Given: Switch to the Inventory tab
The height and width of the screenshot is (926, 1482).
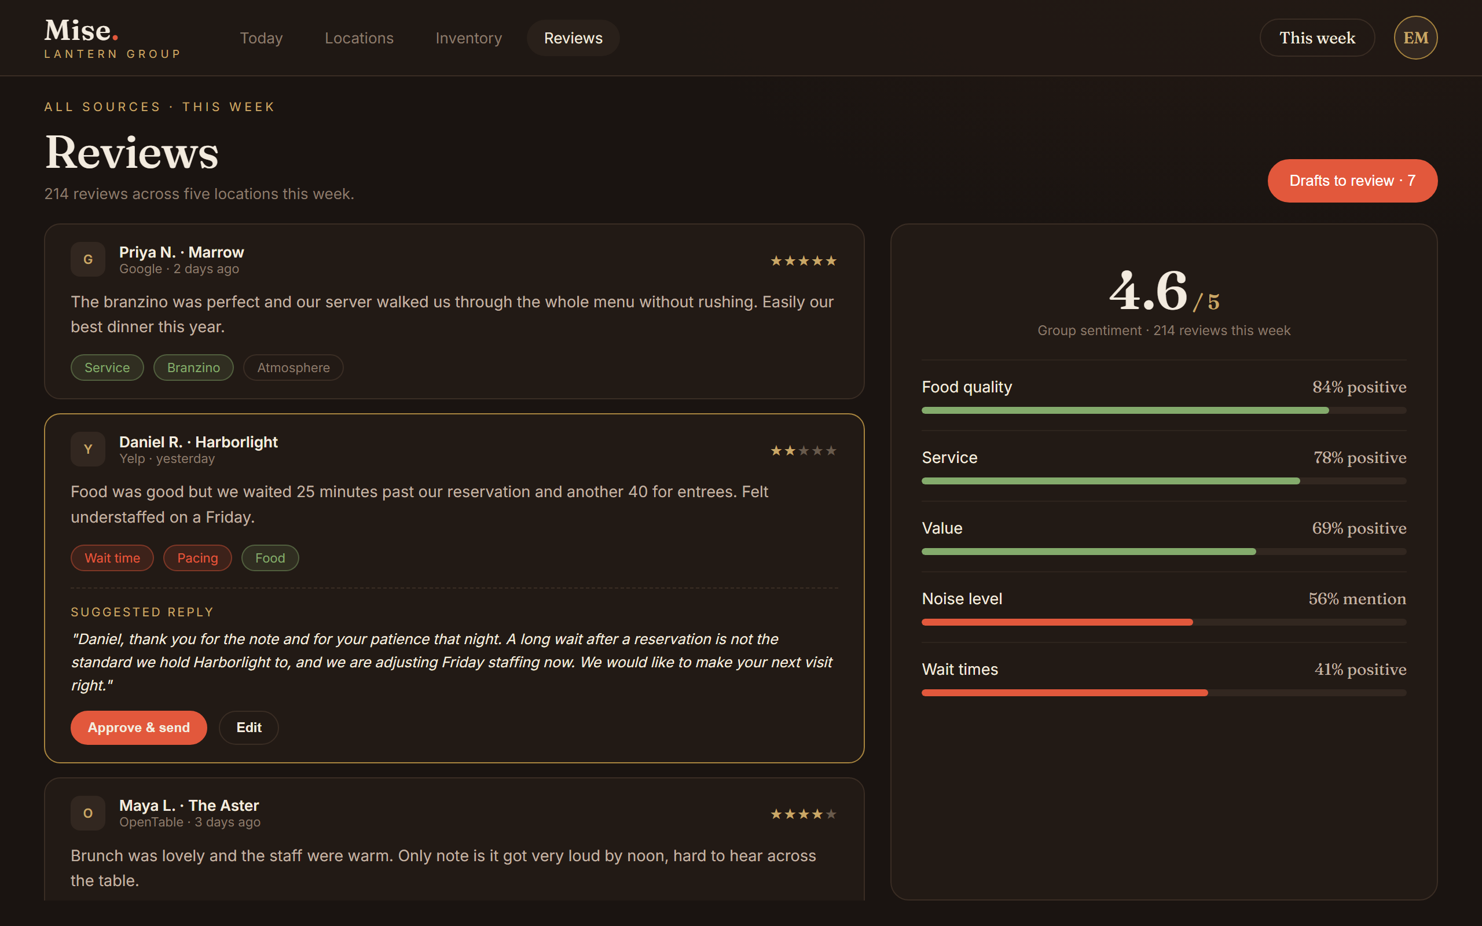Looking at the screenshot, I should [x=468, y=38].
